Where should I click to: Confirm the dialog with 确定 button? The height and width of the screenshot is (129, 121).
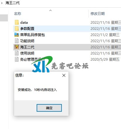[x=49, y=108]
